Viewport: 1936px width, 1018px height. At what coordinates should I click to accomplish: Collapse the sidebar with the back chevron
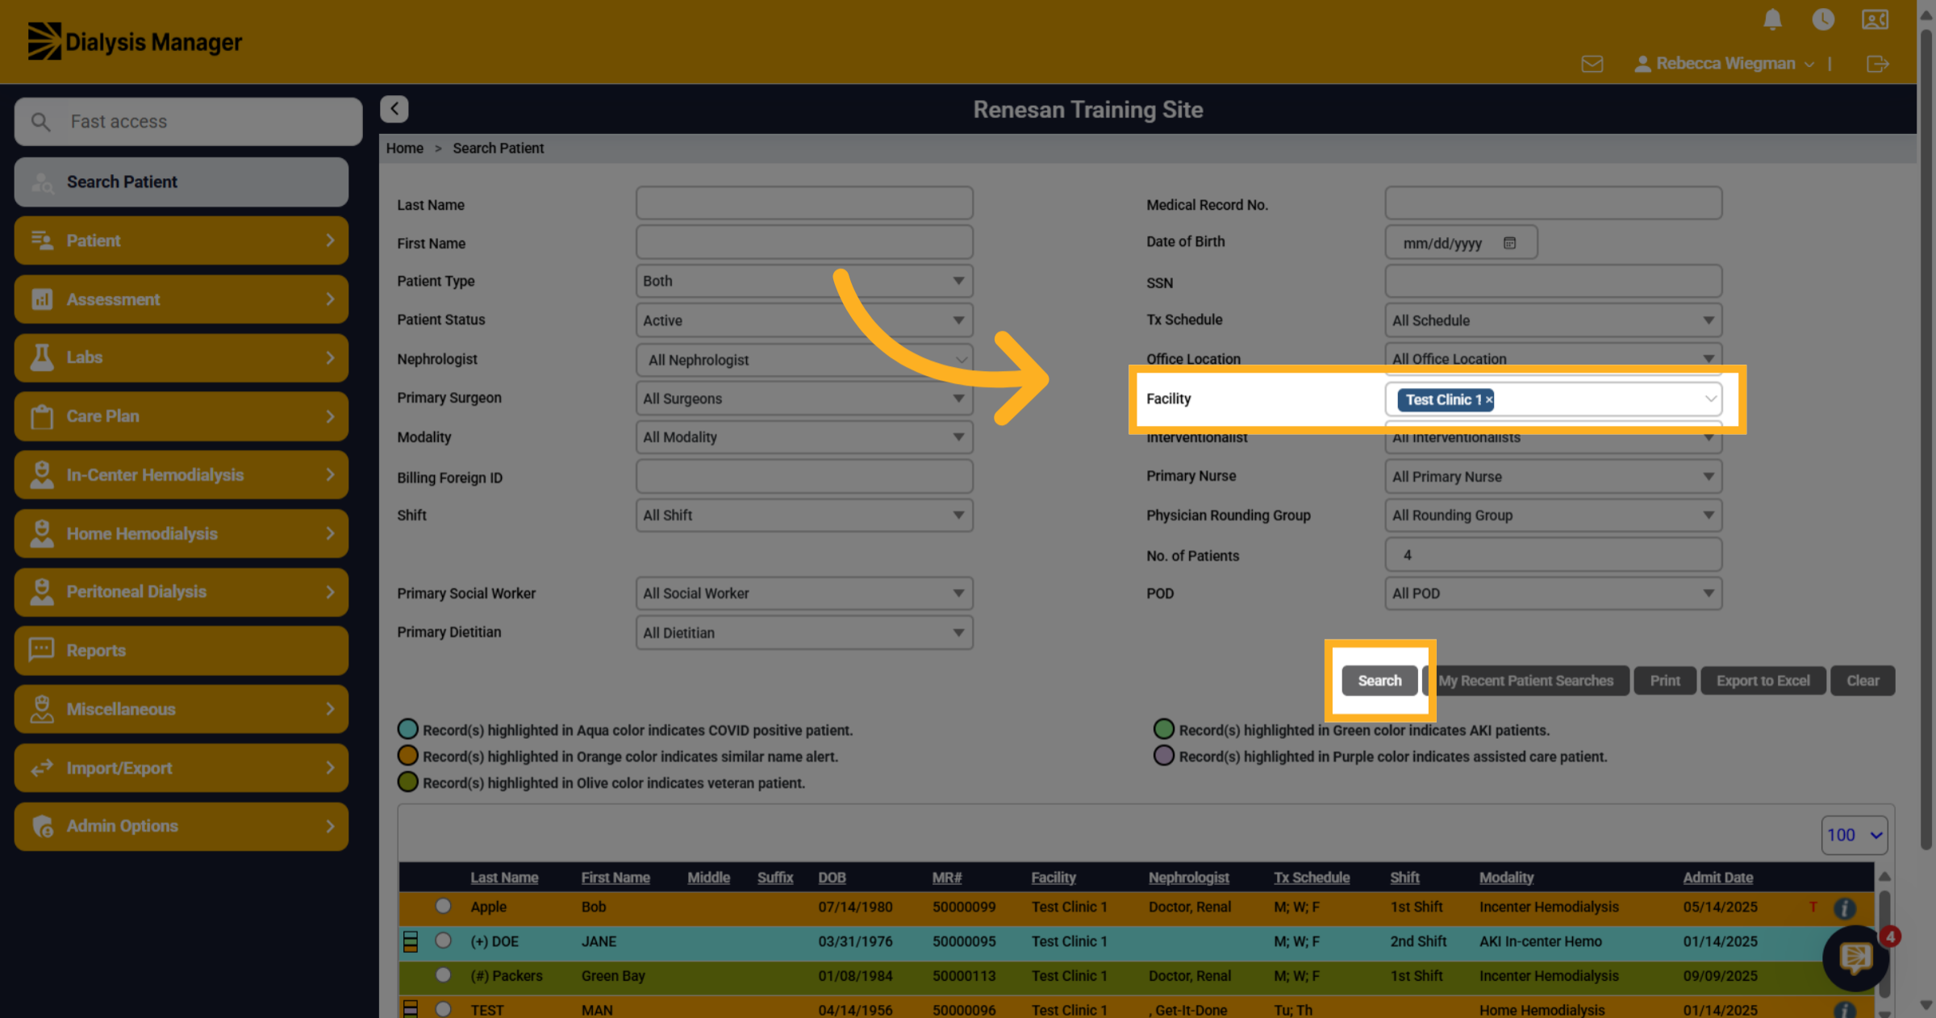394,109
